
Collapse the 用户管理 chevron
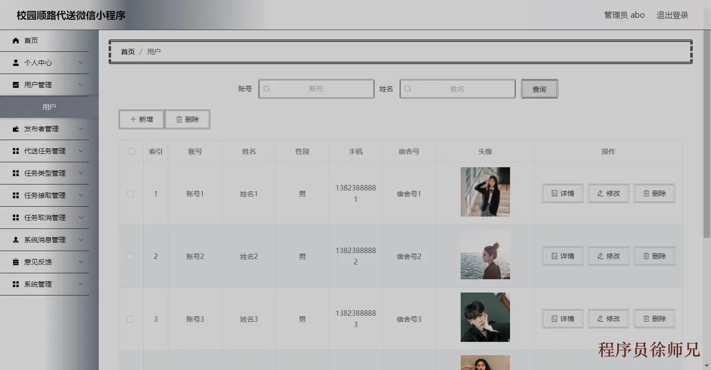81,85
